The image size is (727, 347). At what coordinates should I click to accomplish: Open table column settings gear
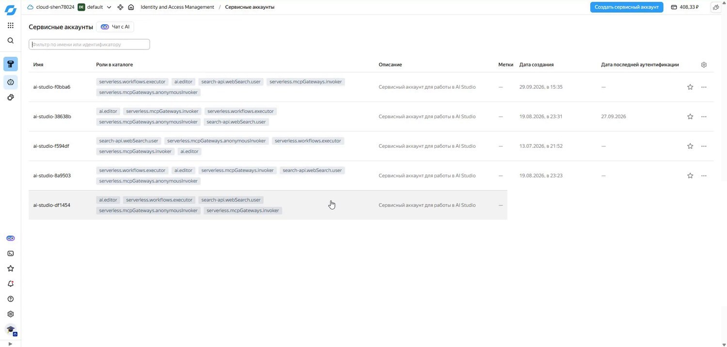pos(704,65)
